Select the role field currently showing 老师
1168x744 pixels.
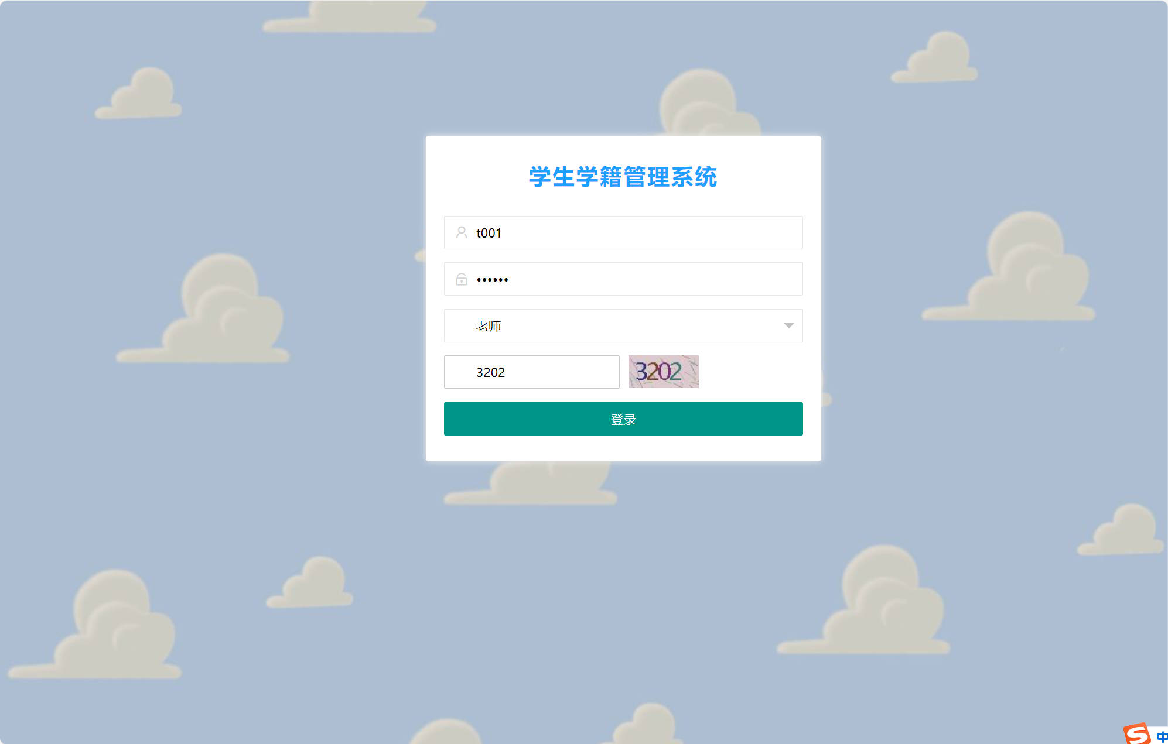pos(623,326)
